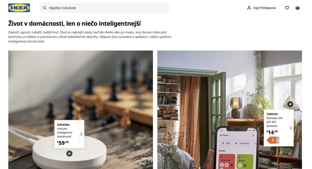Focus the Nájdite čokoľvek search field

[104, 8]
